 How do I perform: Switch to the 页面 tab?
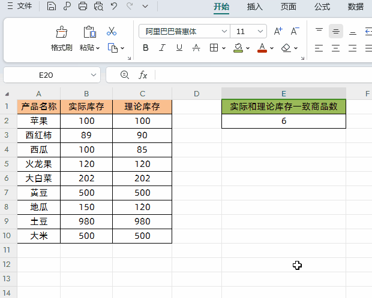pyautogui.click(x=289, y=7)
